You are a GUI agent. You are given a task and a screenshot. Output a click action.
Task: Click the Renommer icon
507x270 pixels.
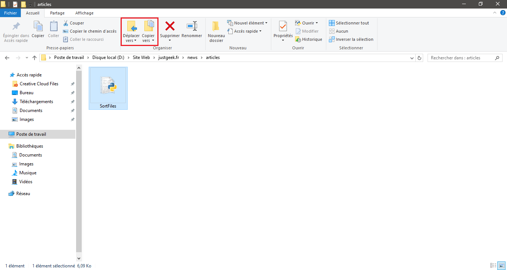[x=192, y=26]
